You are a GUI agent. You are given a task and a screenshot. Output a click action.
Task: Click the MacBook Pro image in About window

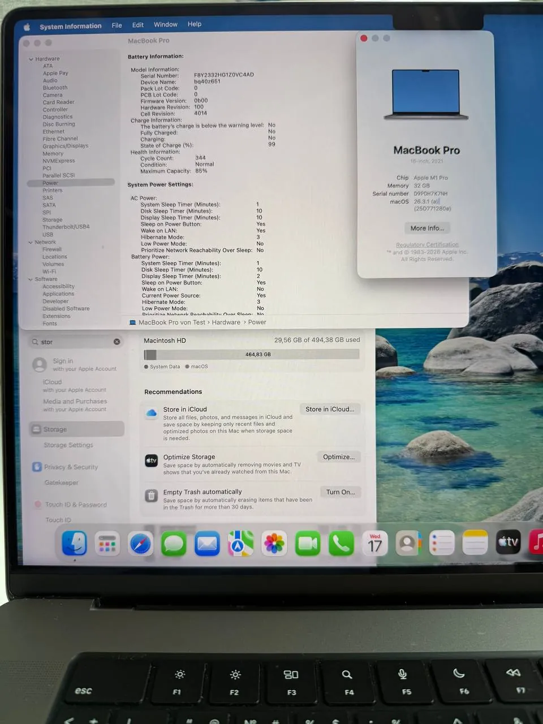(426, 94)
